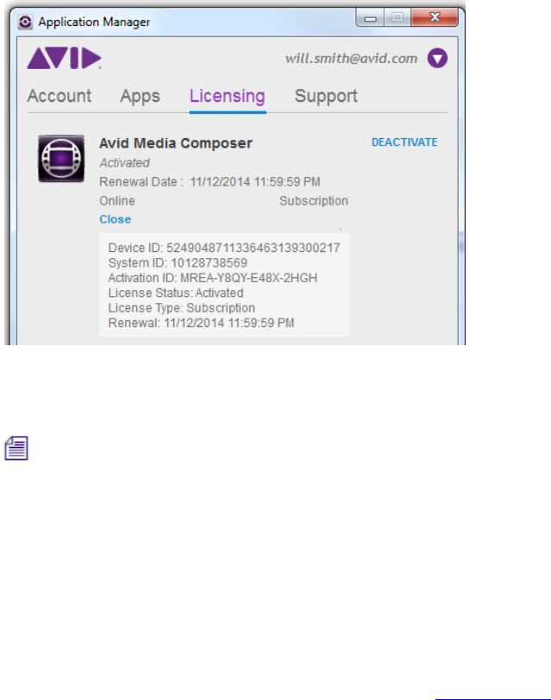The image size is (551, 700).
Task: Click the will.smith@avid.com account email
Action: [352, 59]
